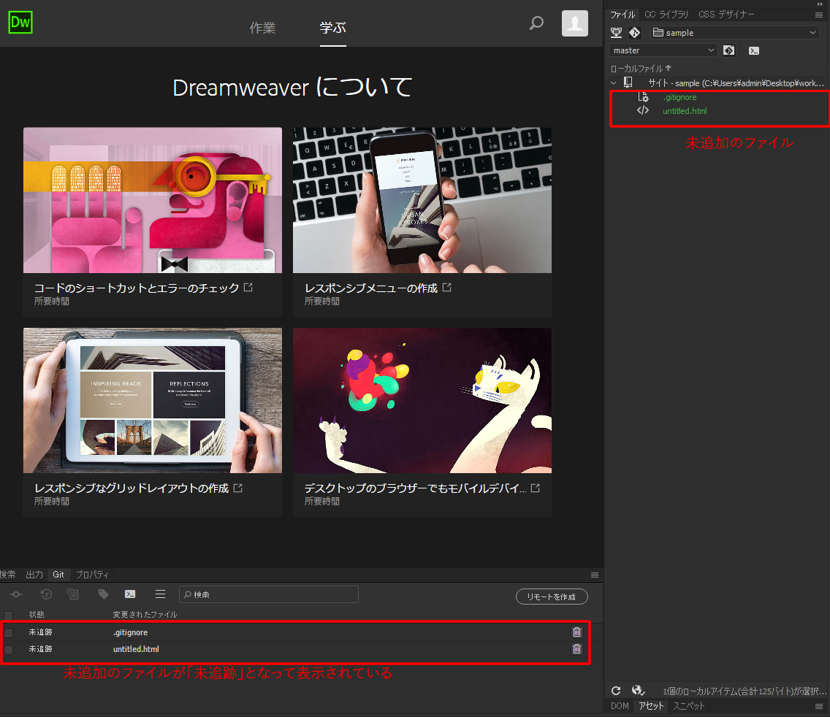Click the refresh icon in Files panel
Viewport: 830px width, 717px height.
point(616,691)
